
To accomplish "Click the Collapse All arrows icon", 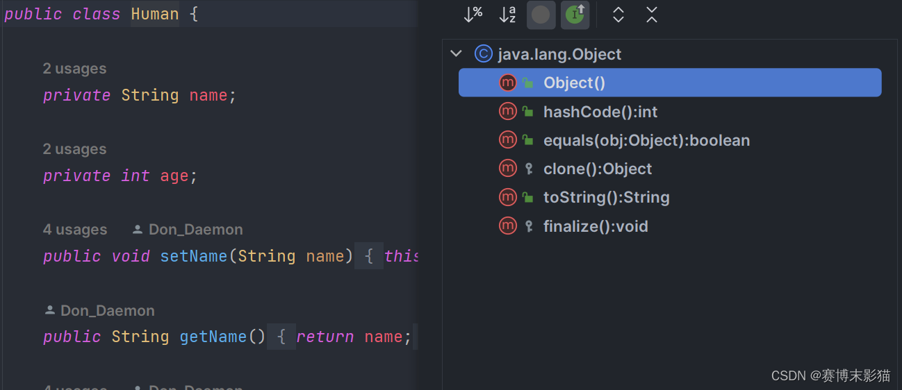I will (651, 15).
